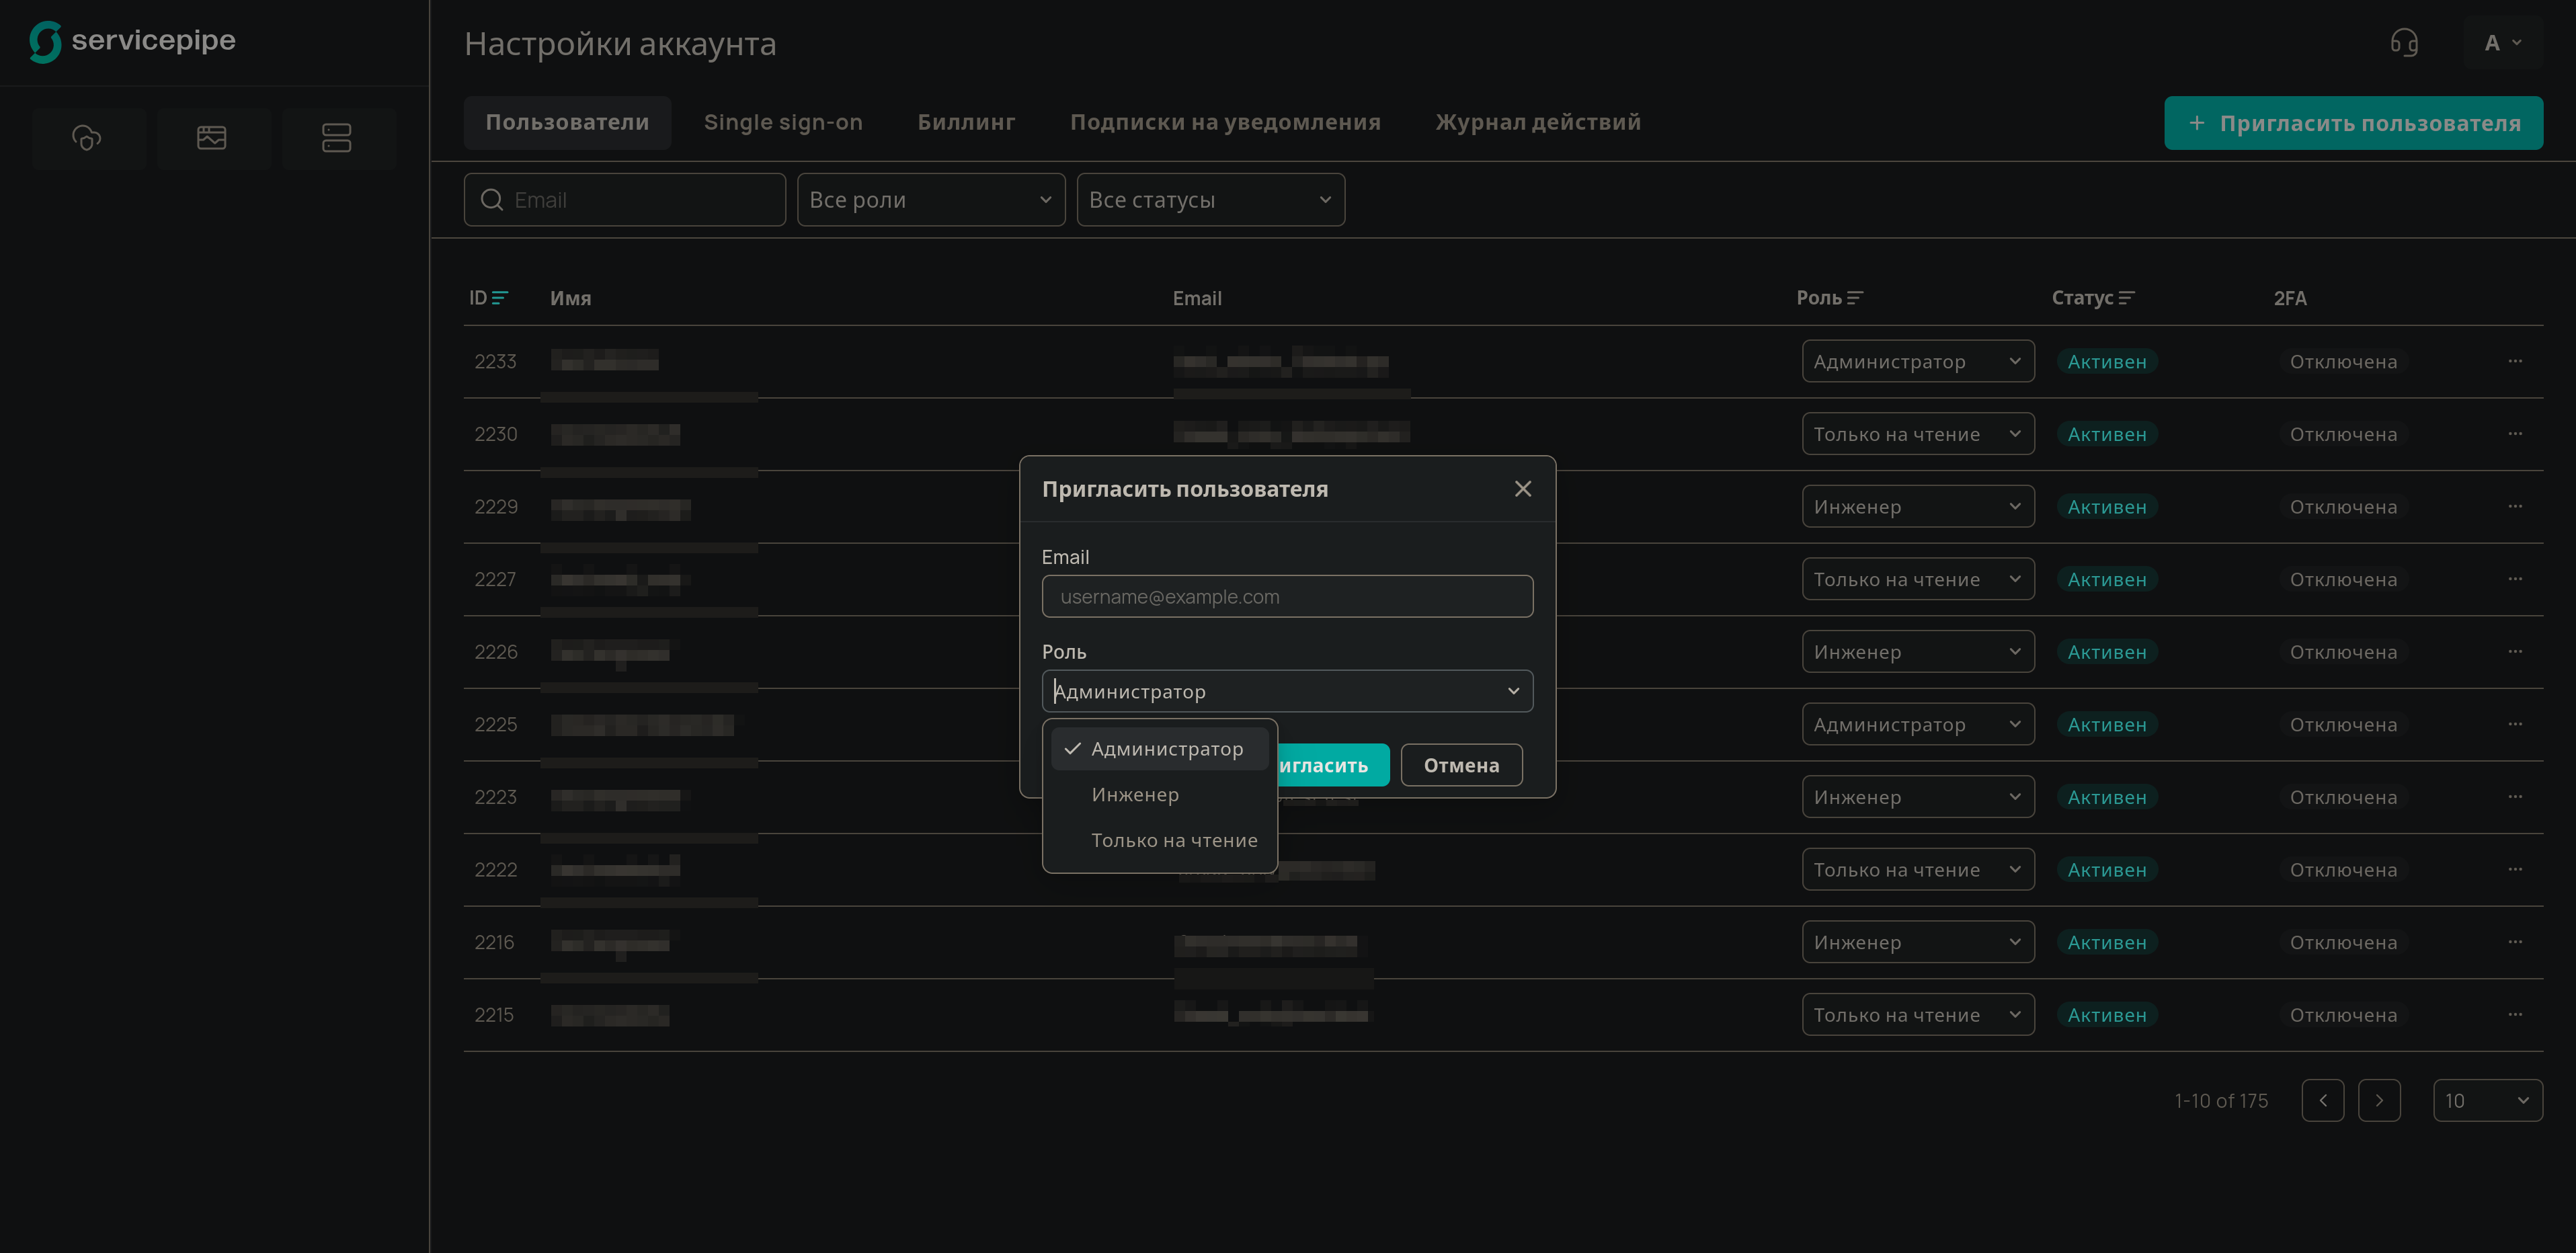
Task: Sort table by ID column icon
Action: [500, 298]
